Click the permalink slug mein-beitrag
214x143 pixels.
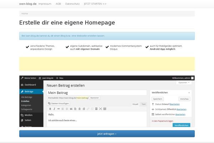click(x=82, y=98)
